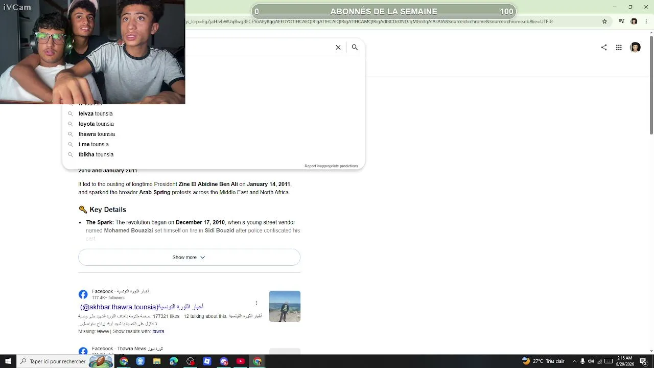Image resolution: width=654 pixels, height=368 pixels.
Task: Click the magnifier search submit icon
Action: point(355,47)
